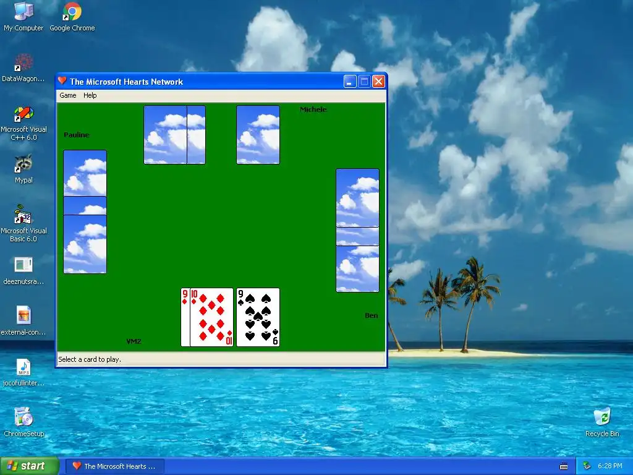The height and width of the screenshot is (475, 633).
Task: Select the jocofullinter... MP3 file
Action: tap(23, 372)
